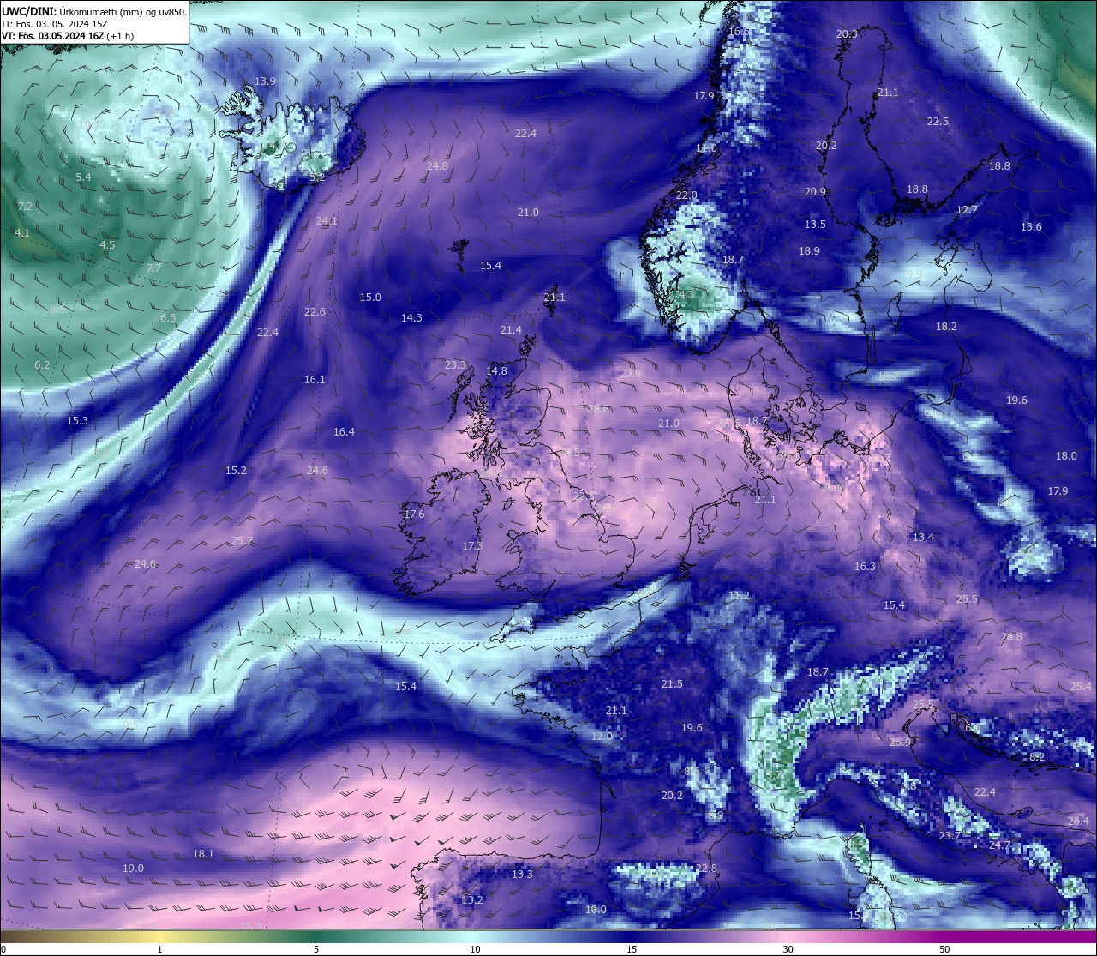Click the 16.1 value on the map
1097x956 pixels.
pyautogui.click(x=315, y=380)
